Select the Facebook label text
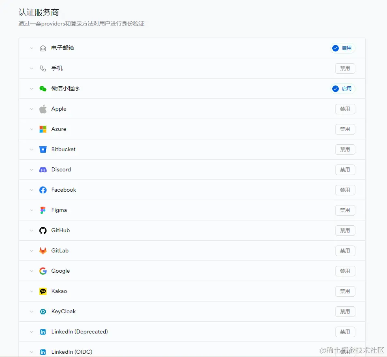Viewport: 387px width, 357px height. (64, 190)
